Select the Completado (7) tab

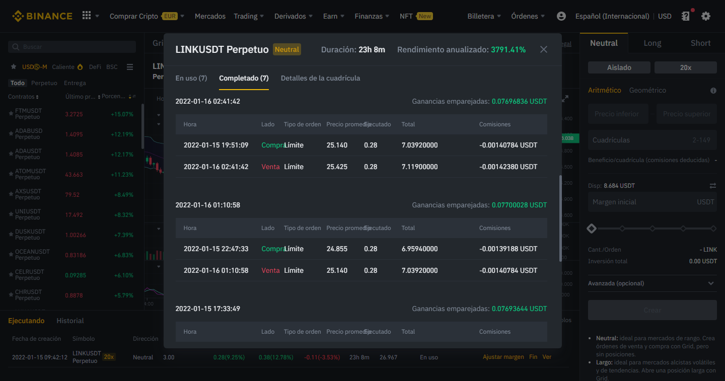tap(244, 78)
